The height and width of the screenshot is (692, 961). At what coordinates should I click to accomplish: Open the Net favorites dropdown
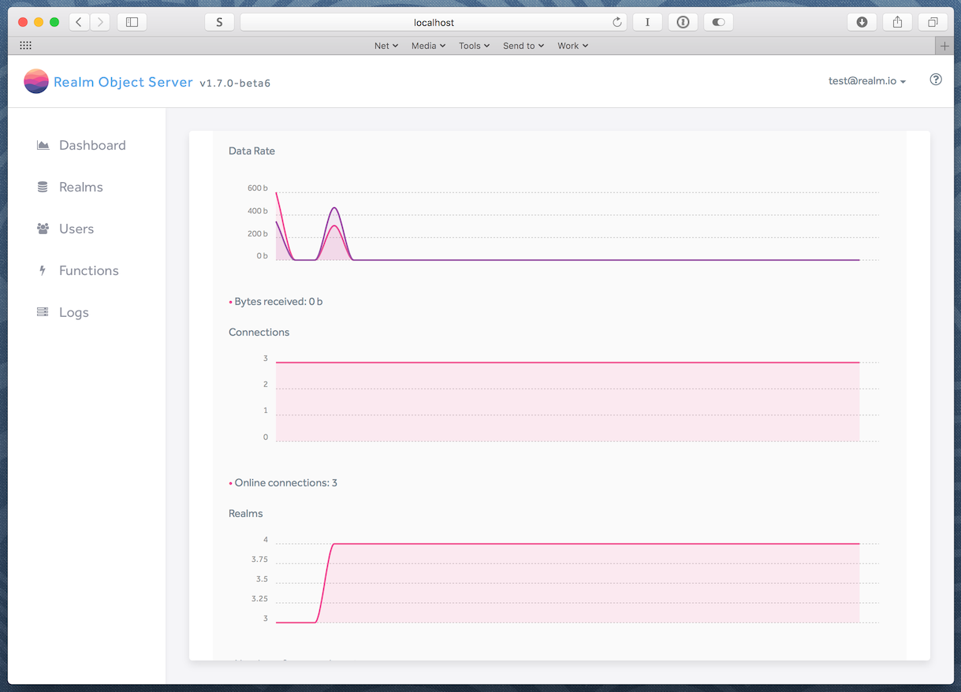tap(386, 46)
